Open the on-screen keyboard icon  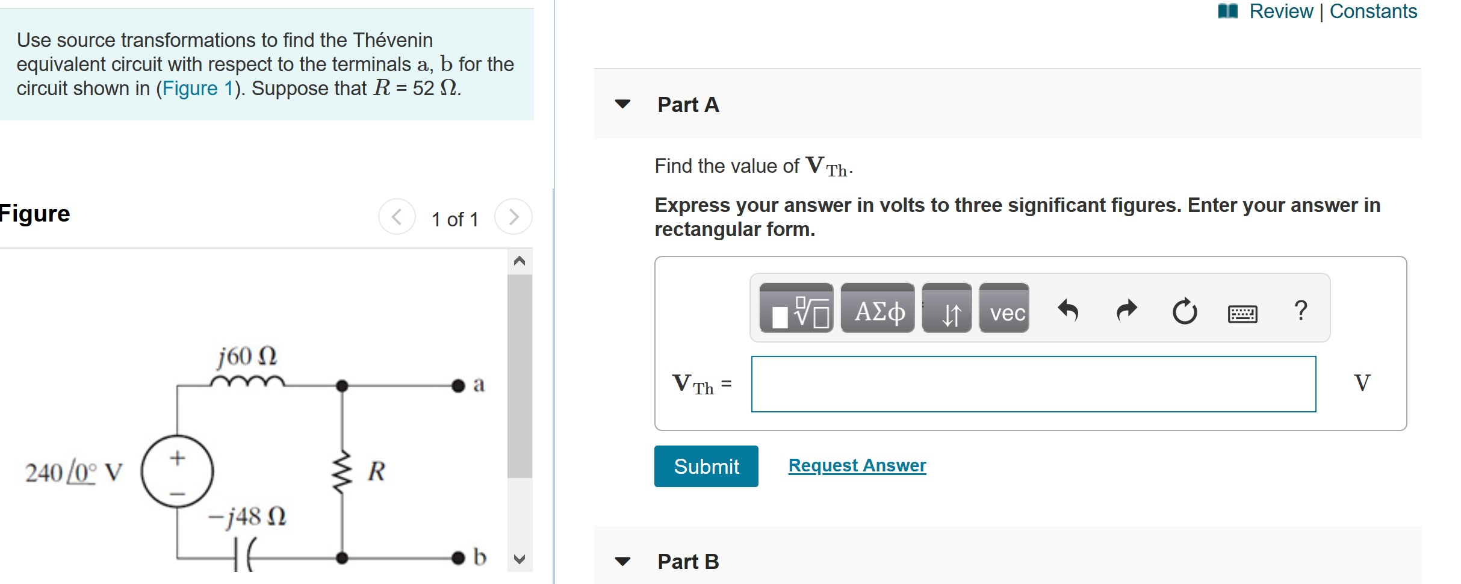(x=1244, y=312)
